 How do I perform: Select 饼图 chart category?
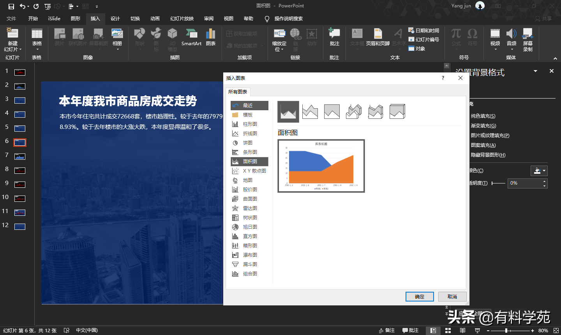pyautogui.click(x=249, y=143)
